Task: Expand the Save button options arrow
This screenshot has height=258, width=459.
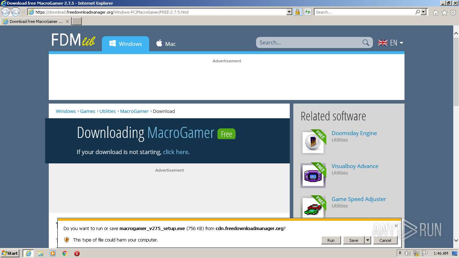Action: (368, 240)
